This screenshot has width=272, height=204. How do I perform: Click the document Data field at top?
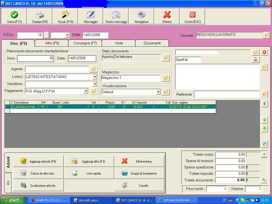click(x=95, y=35)
